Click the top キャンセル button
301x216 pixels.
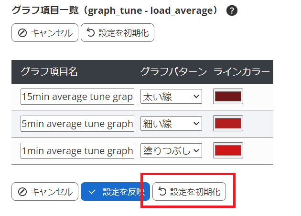coord(44,33)
